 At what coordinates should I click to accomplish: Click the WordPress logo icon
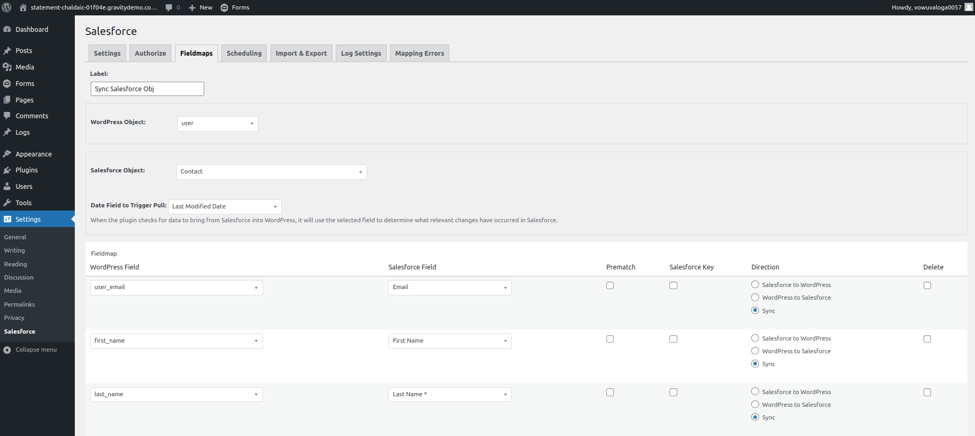[x=7, y=7]
